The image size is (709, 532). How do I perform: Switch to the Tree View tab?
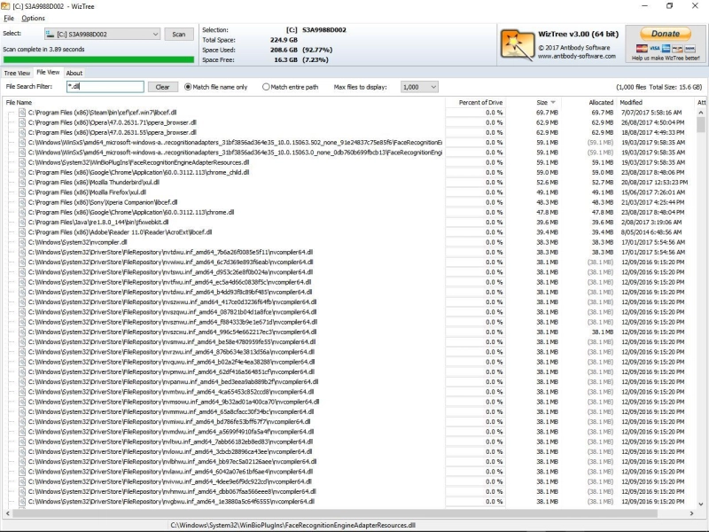click(17, 73)
